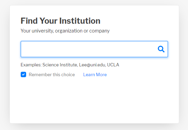Toggle the blue checkmark box off
The image size is (188, 130).
[23, 74]
